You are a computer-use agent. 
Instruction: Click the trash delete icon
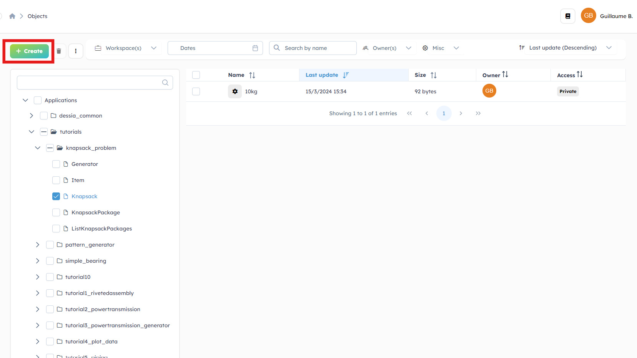[59, 51]
